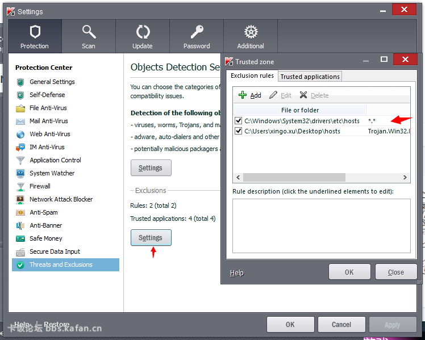This screenshot has height=340, width=425.
Task: Click the pencil Edit icon
Action: coord(273,95)
